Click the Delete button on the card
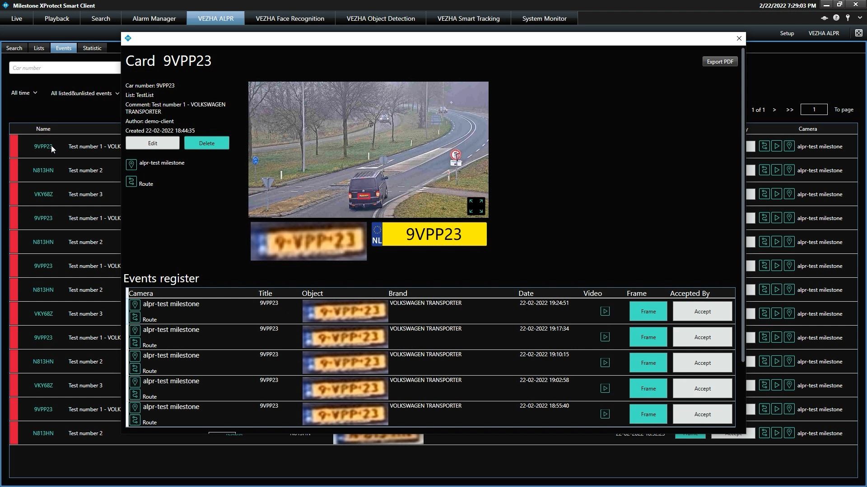 [207, 143]
